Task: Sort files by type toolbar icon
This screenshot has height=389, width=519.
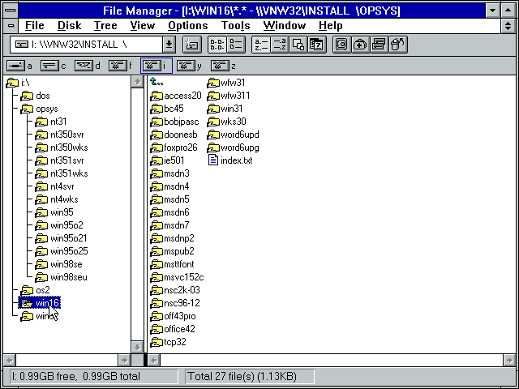Action: 280,45
